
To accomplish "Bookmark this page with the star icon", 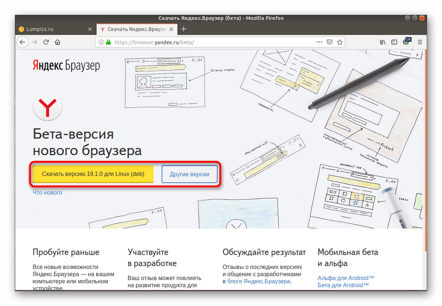I will click(340, 42).
